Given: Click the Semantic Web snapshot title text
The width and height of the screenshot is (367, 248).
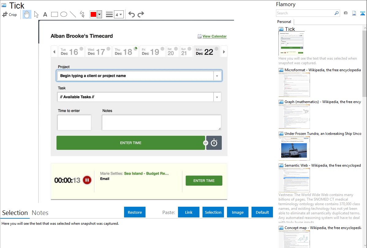Looking at the screenshot, I should pos(323,165).
